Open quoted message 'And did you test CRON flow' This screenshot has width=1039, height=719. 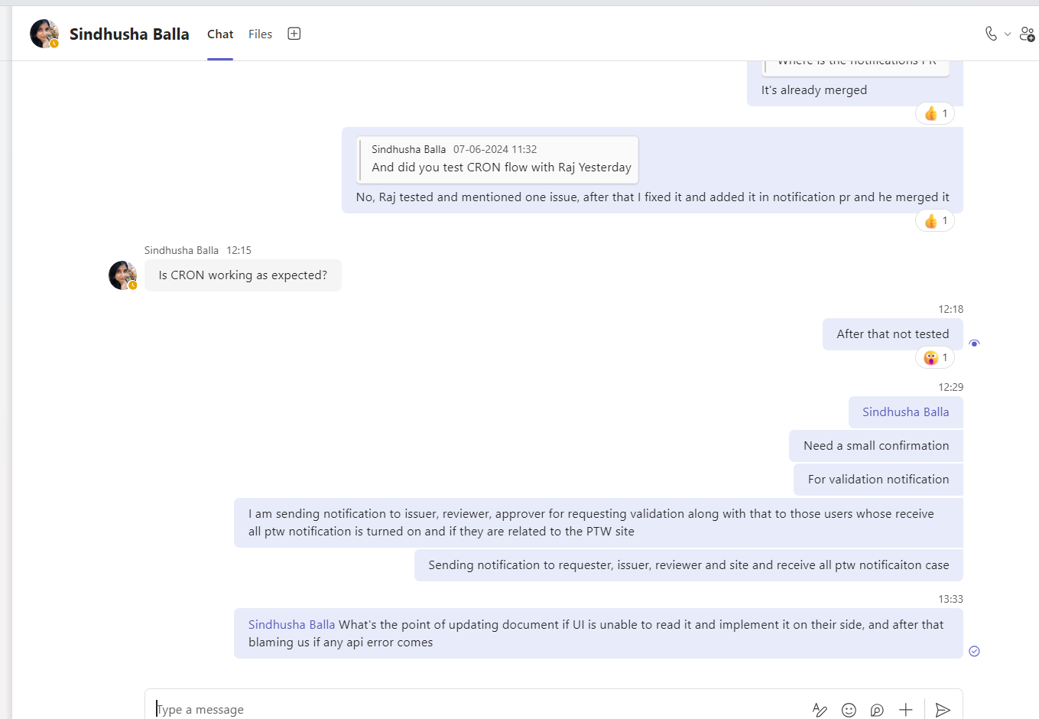point(498,160)
